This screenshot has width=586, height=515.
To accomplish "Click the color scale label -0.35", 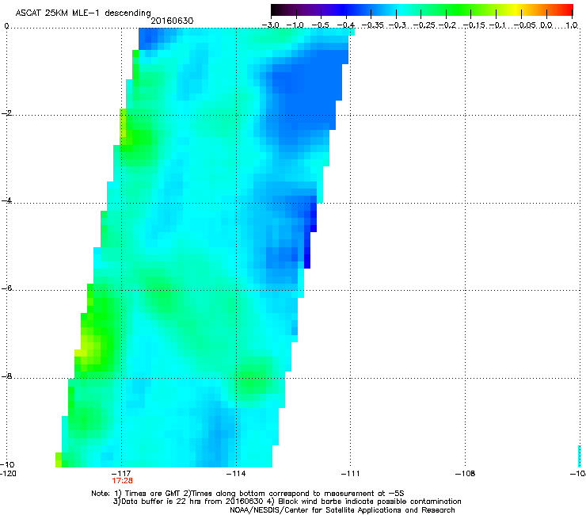I will [x=373, y=25].
